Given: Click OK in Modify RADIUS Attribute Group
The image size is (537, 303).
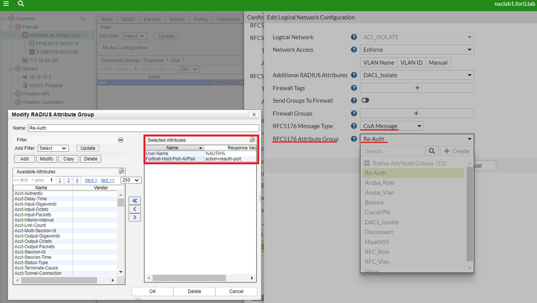Looking at the screenshot, I should tap(152, 291).
